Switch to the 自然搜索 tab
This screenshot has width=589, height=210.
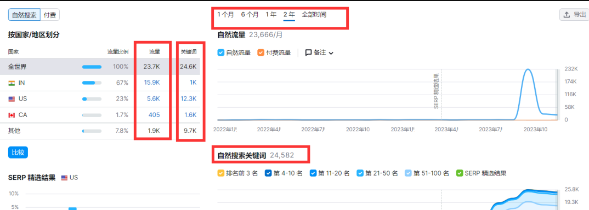click(x=24, y=15)
